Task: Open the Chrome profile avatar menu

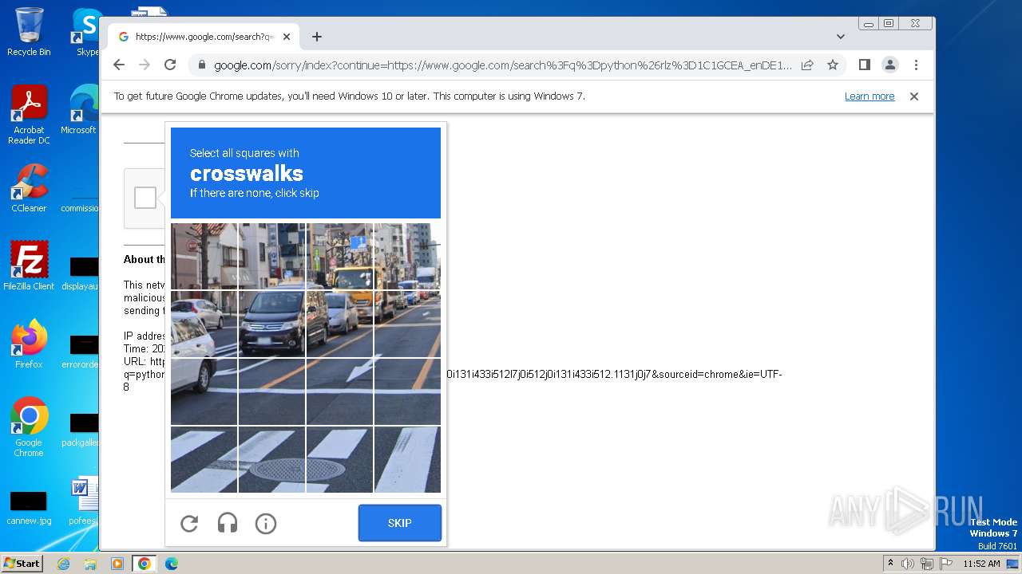Action: click(890, 65)
